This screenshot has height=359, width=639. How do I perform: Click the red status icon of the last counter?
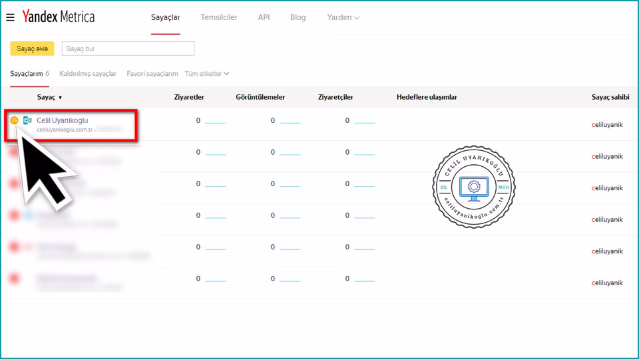[x=14, y=279]
